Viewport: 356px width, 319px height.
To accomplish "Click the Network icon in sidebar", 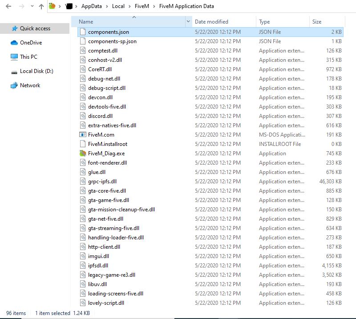I will [14, 85].
